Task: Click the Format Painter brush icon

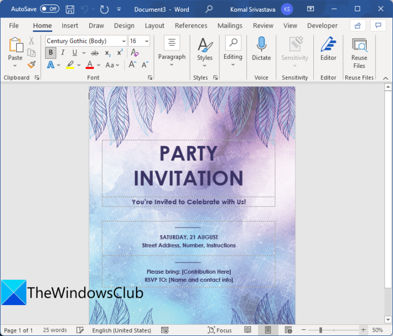Action: (31, 65)
